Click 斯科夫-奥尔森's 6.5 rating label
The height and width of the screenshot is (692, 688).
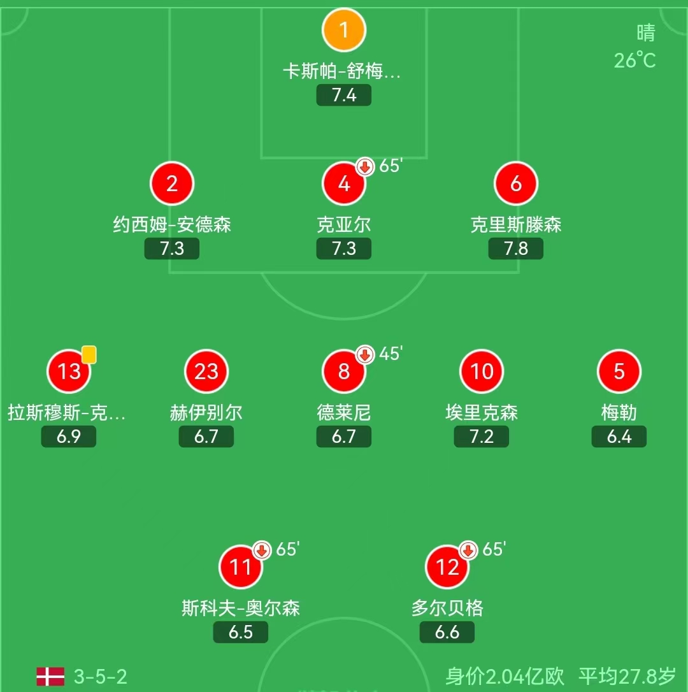(240, 633)
